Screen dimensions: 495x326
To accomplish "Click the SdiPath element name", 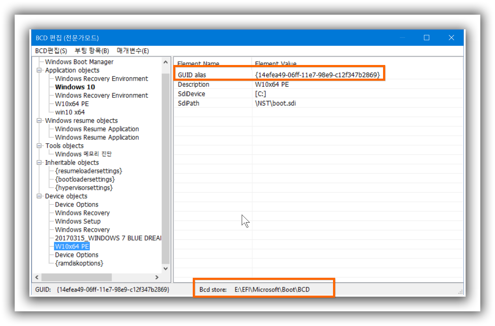I will coord(189,103).
